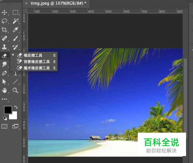Select the Pen tool
The width and height of the screenshot is (193, 163).
[4, 73]
